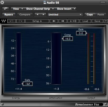Copy setup A to B

73,21
